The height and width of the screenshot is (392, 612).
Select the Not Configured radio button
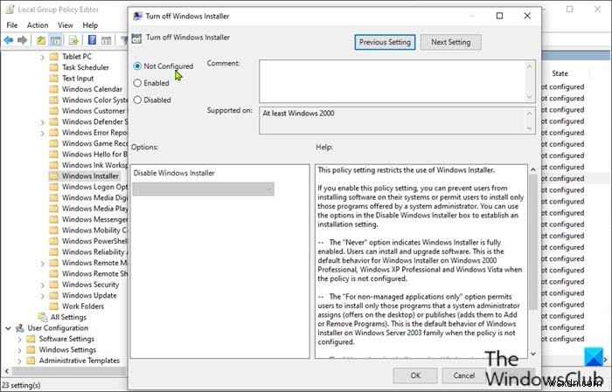(137, 66)
